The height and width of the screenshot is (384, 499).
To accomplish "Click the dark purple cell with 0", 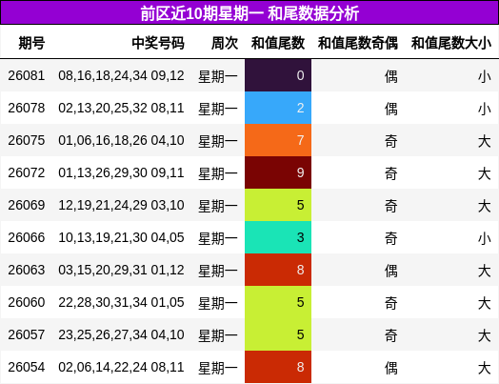I will 278,75.
